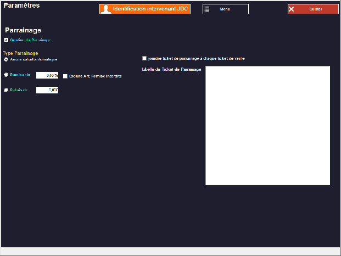Viewport: 341px width, 256px height.
Task: Tick joindre ticket de parrainage checkbox
Action: coord(144,58)
